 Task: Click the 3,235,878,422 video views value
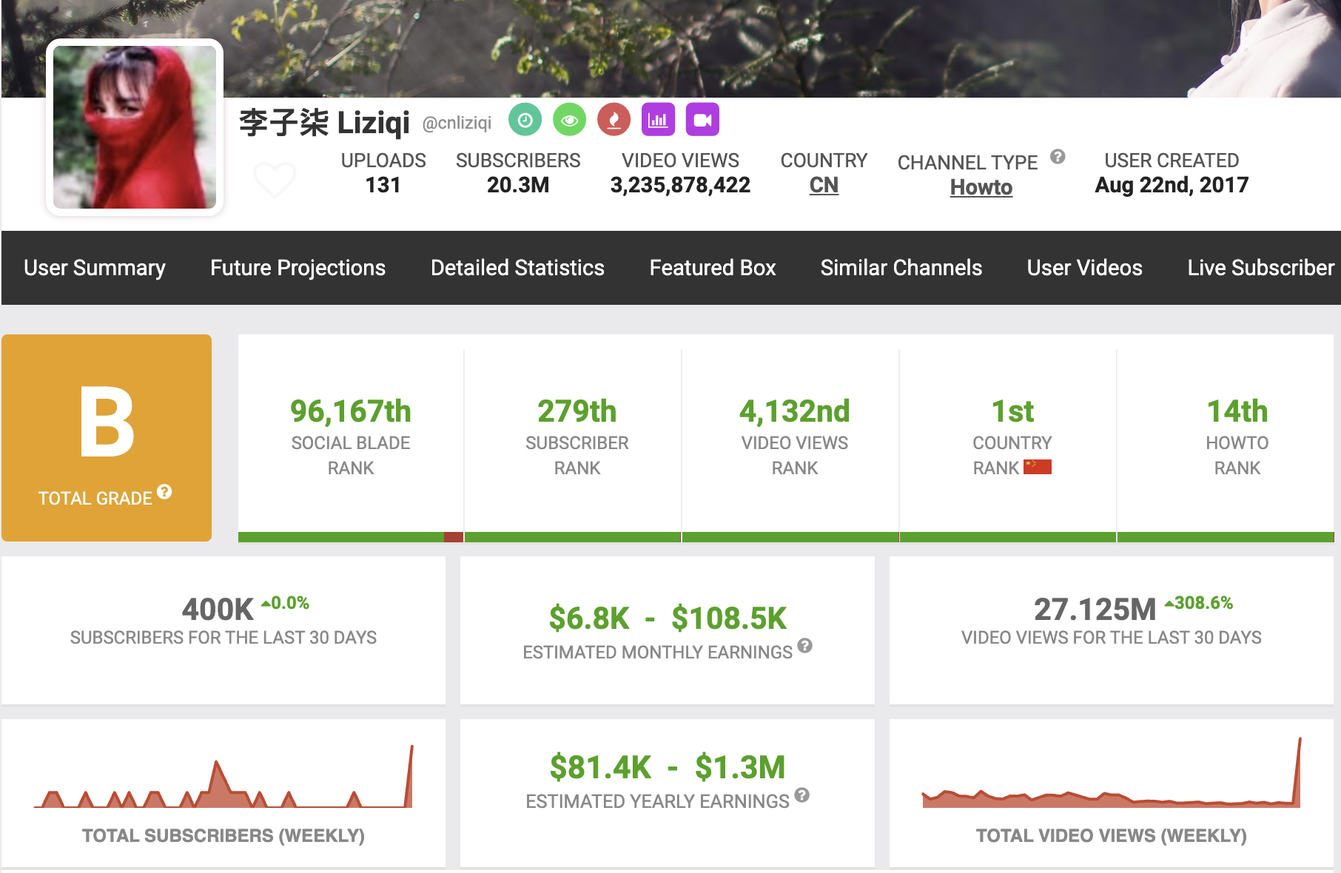click(x=680, y=185)
